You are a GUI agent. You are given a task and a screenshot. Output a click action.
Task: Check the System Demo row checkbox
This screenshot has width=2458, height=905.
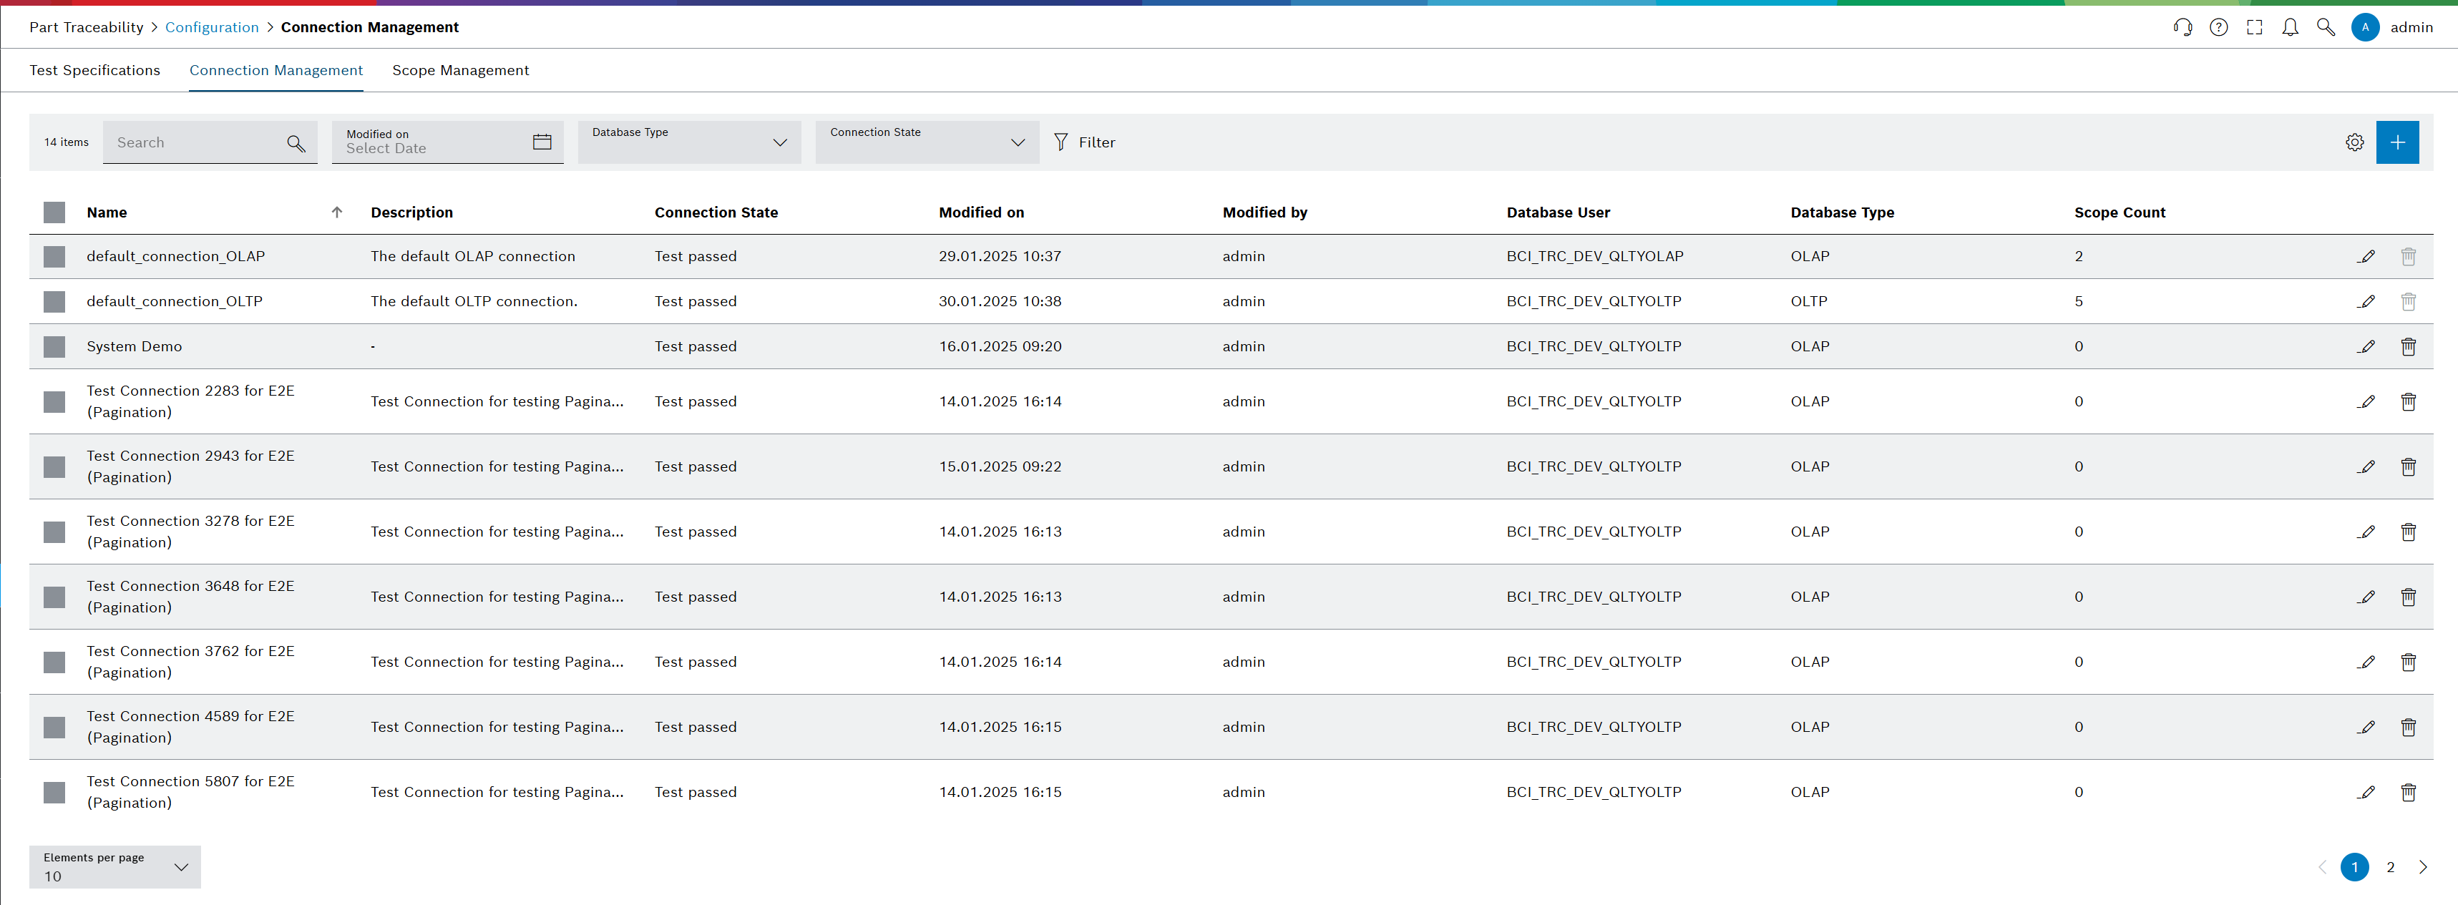point(54,346)
